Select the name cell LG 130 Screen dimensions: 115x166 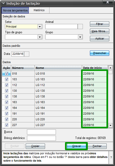(58, 91)
